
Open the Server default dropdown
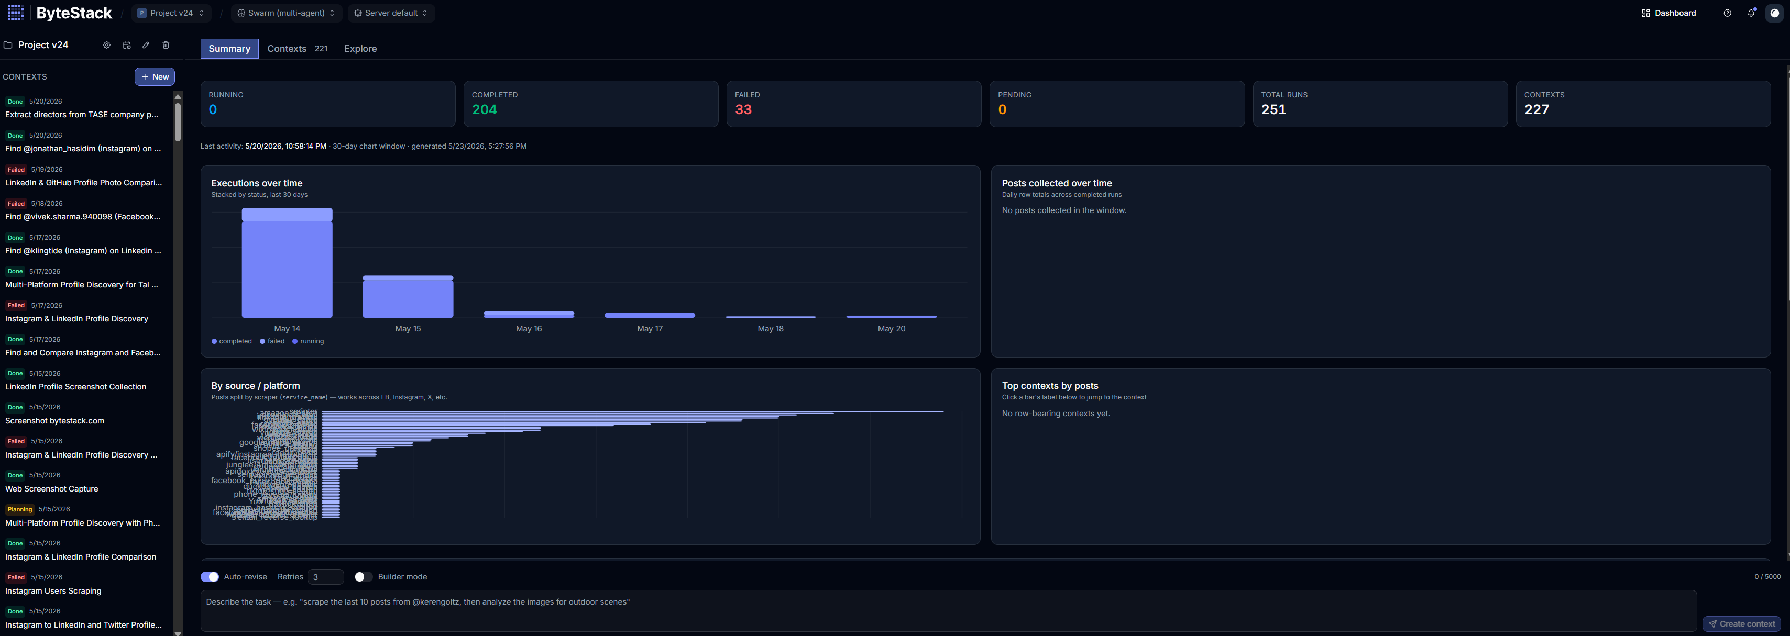coord(391,13)
